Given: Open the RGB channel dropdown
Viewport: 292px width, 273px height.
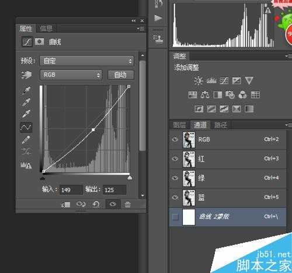Looking at the screenshot, I should [x=71, y=75].
